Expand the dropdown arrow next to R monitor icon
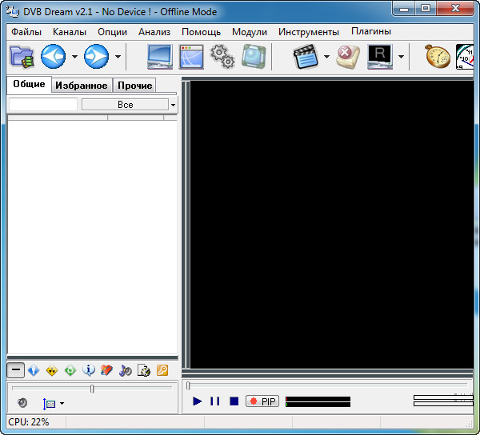 pyautogui.click(x=401, y=58)
